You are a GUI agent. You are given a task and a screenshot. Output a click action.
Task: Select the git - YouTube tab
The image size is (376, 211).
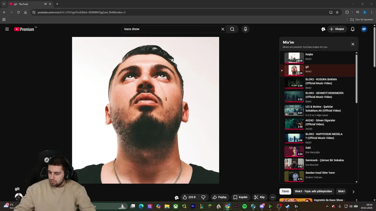point(30,4)
